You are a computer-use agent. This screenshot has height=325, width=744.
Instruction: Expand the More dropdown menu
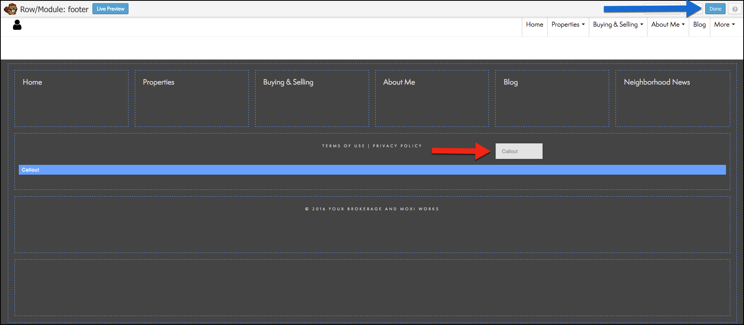pyautogui.click(x=724, y=25)
